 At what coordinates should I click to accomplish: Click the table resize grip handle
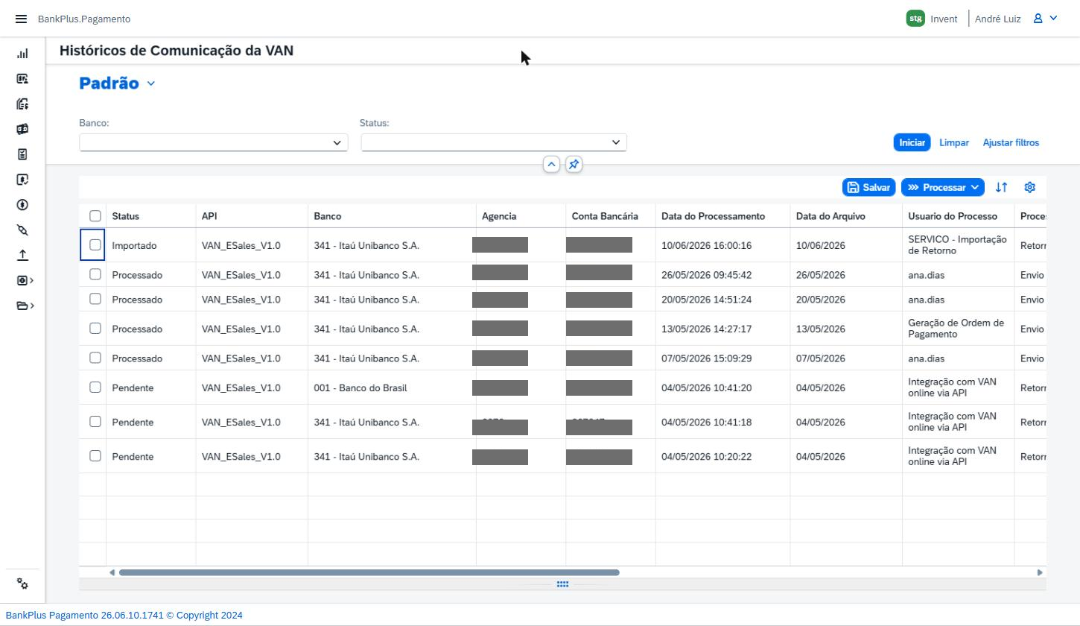[x=562, y=584]
